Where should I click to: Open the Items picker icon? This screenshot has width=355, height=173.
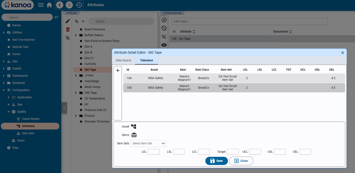coord(134,135)
